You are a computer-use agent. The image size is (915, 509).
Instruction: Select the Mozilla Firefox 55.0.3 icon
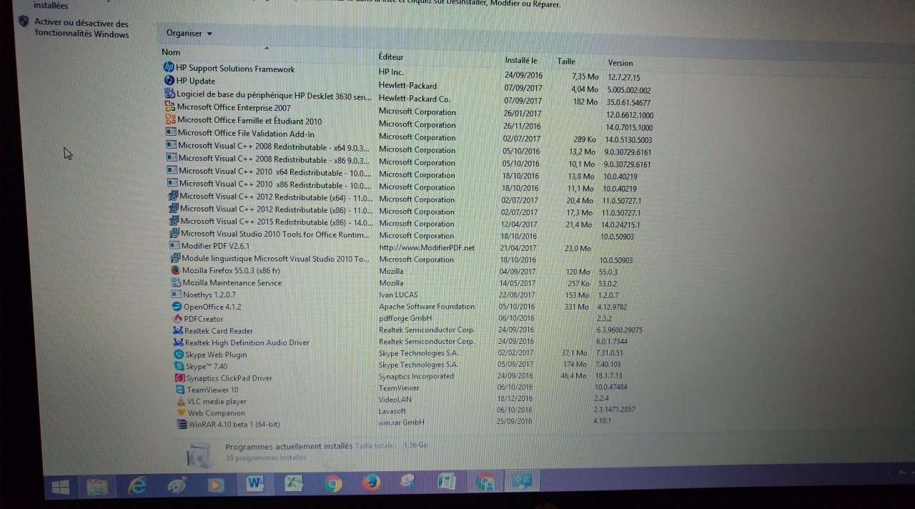(x=176, y=271)
